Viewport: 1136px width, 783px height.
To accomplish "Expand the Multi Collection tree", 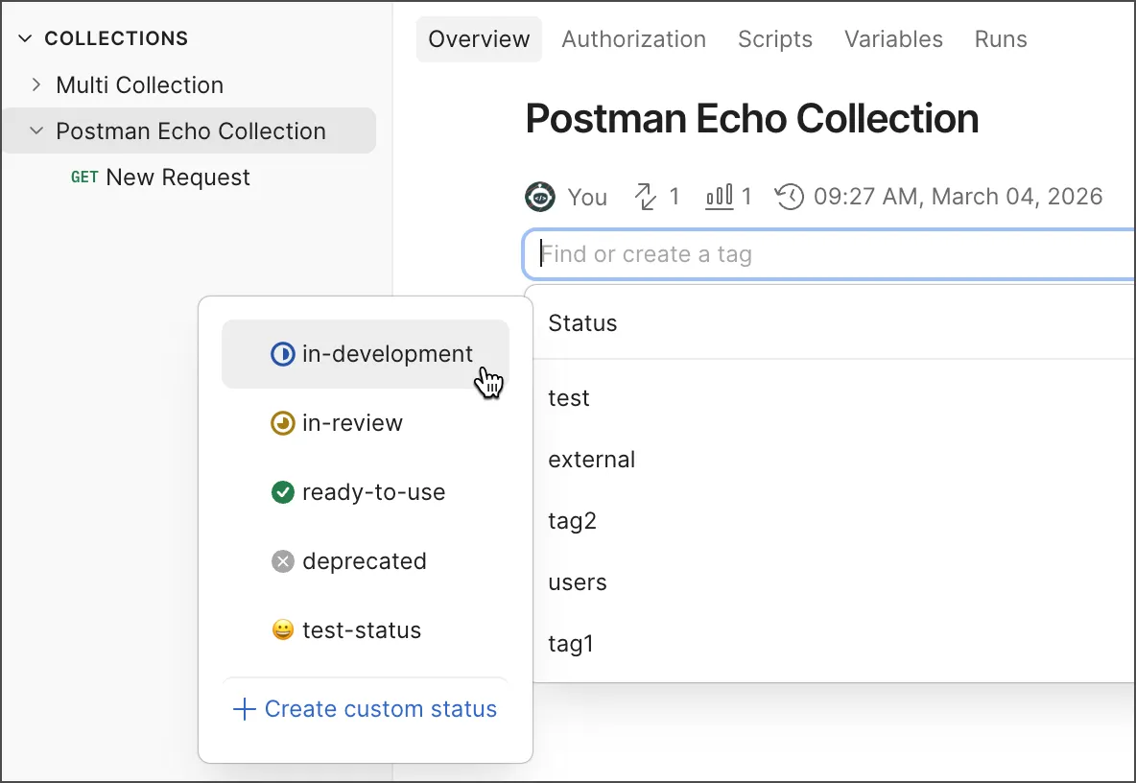I will pos(36,84).
